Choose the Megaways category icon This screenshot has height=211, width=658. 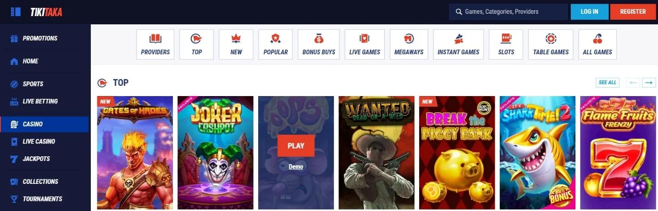(409, 39)
